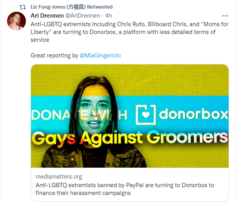238x202 pixels.
Task: Open the @AriDrennen handle link
Action: click(83, 16)
